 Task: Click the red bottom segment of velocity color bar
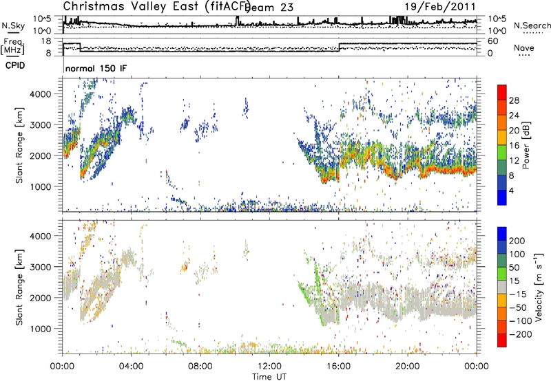click(502, 340)
